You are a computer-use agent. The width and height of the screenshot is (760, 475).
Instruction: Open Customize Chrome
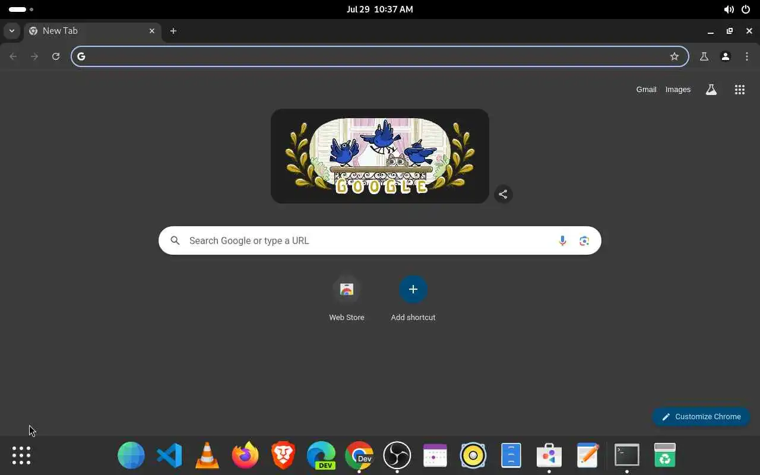coord(701,417)
